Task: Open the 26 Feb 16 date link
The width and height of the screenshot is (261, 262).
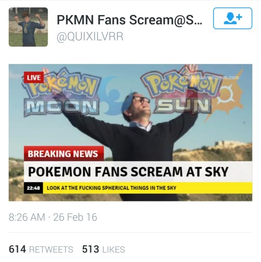Action: 75,217
